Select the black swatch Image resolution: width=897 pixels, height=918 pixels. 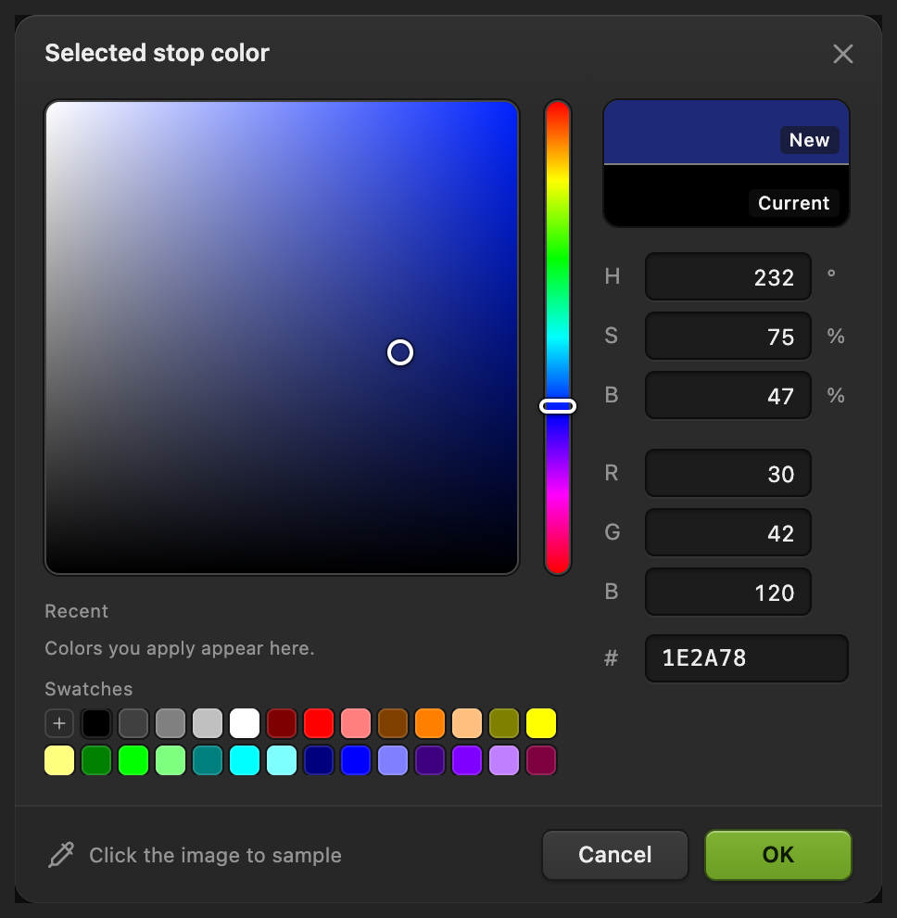[x=96, y=723]
